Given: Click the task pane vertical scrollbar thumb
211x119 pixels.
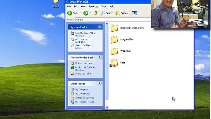Looking at the screenshot, I should coord(107,62).
